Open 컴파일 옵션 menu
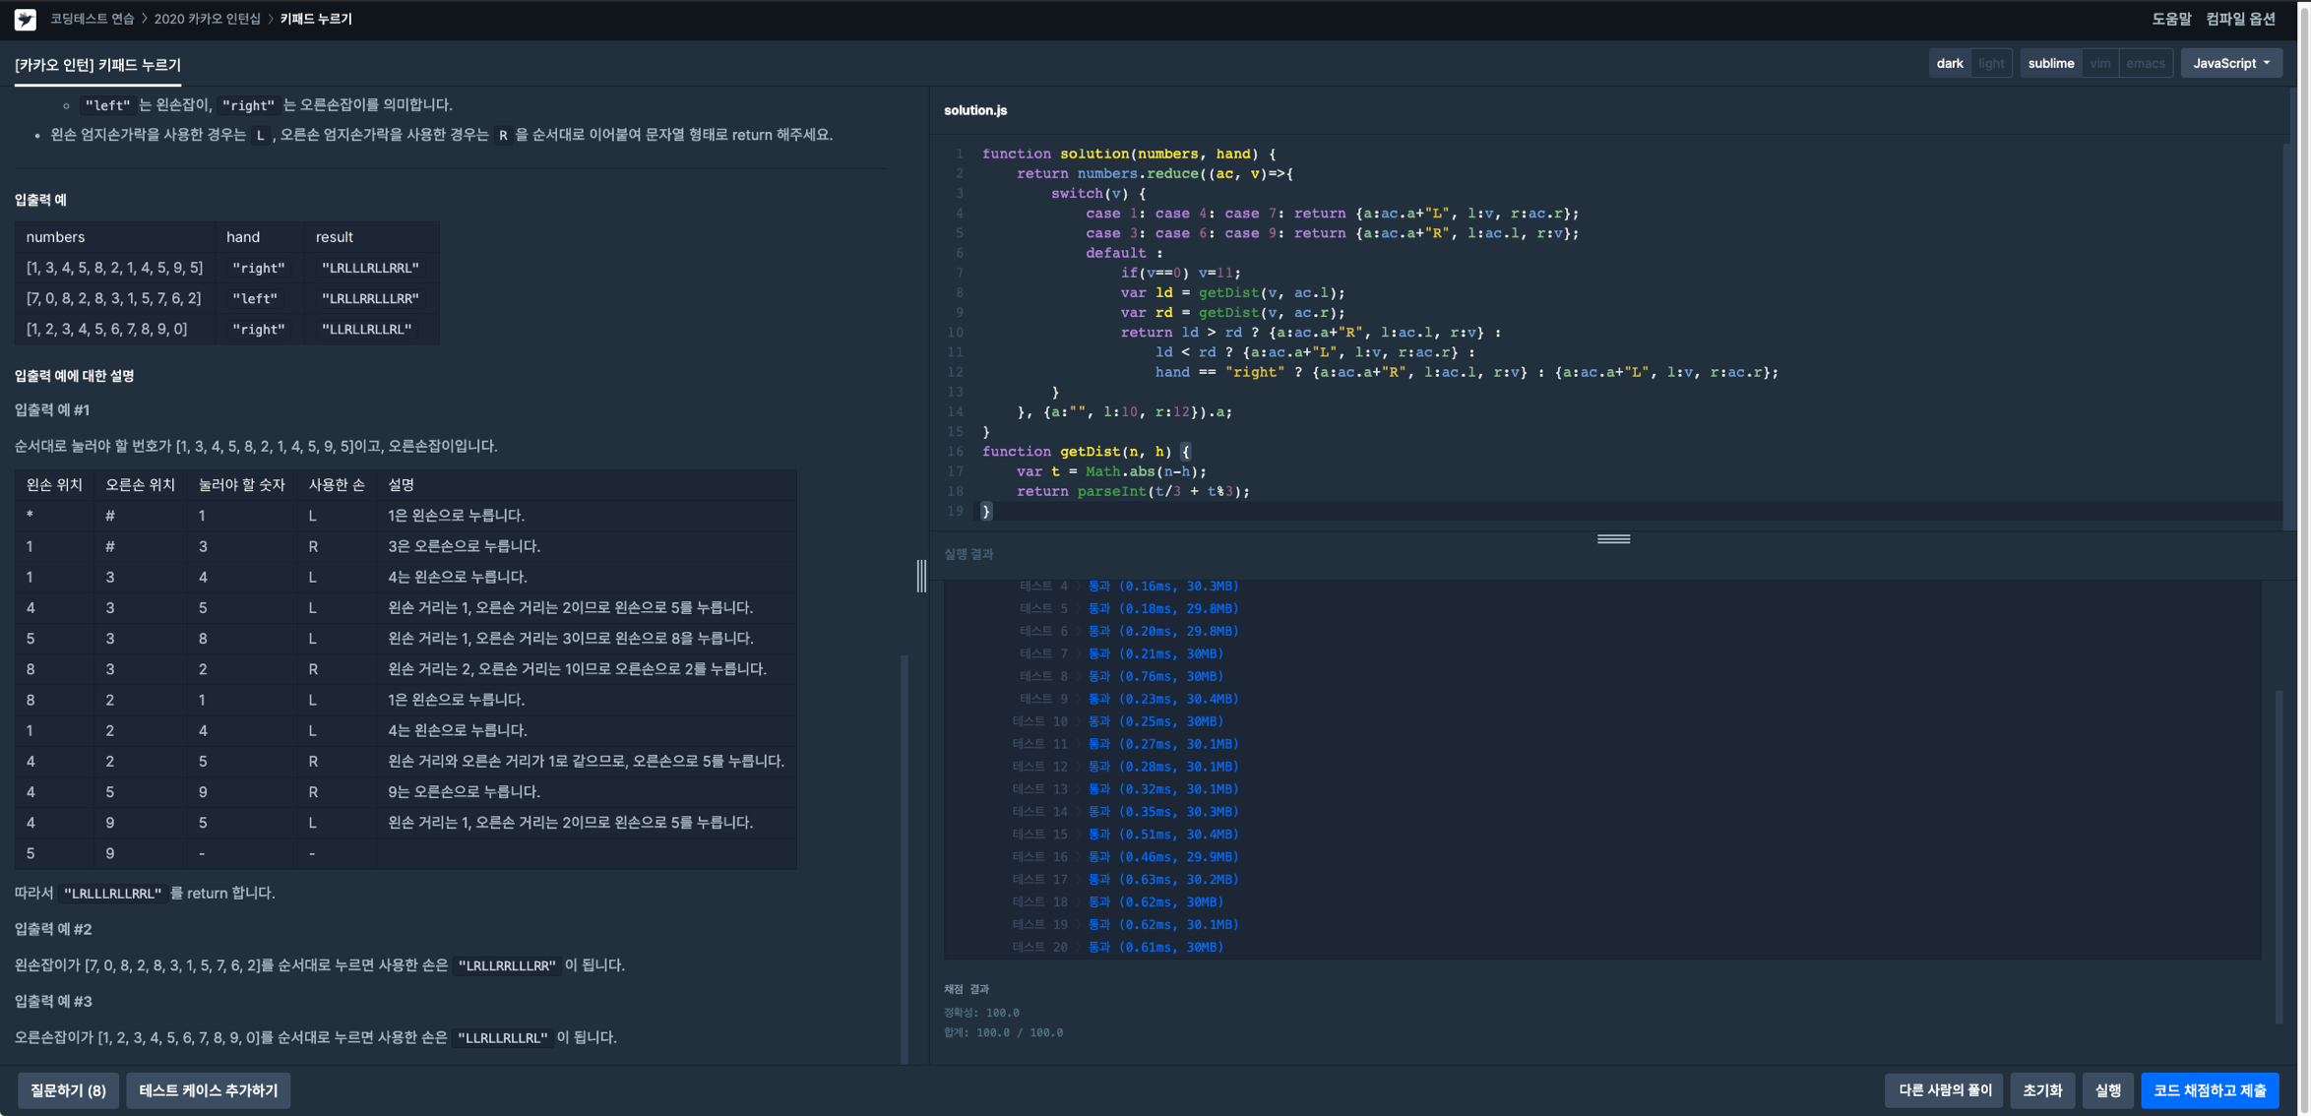 tap(2240, 19)
